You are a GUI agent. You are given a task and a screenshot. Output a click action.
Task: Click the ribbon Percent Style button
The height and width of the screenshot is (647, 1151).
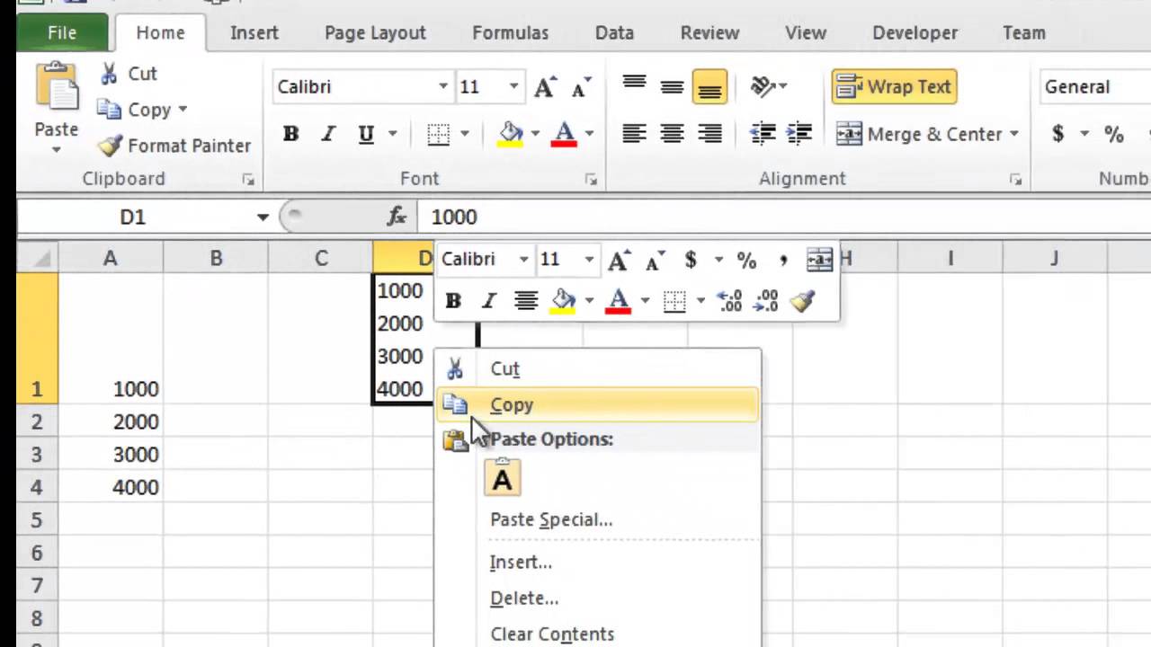tap(1114, 135)
